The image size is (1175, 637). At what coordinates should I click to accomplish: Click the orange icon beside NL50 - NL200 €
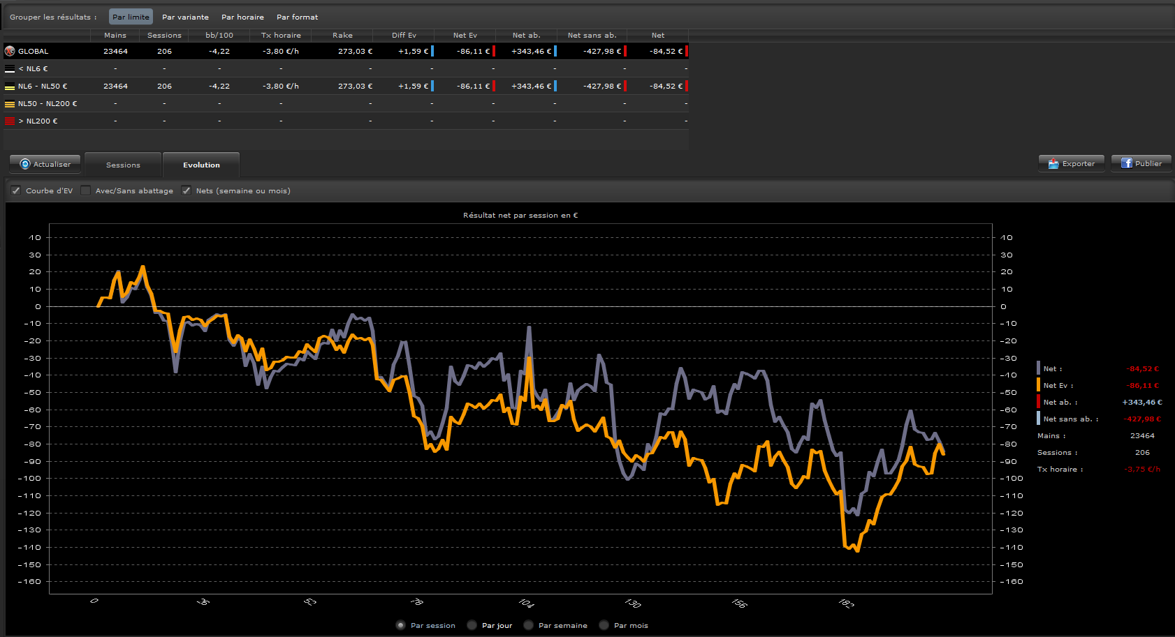tap(10, 104)
